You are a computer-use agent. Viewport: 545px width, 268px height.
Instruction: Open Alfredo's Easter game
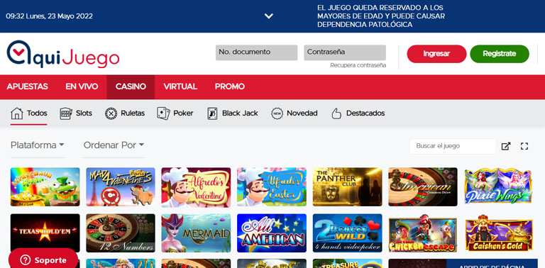[272, 187]
